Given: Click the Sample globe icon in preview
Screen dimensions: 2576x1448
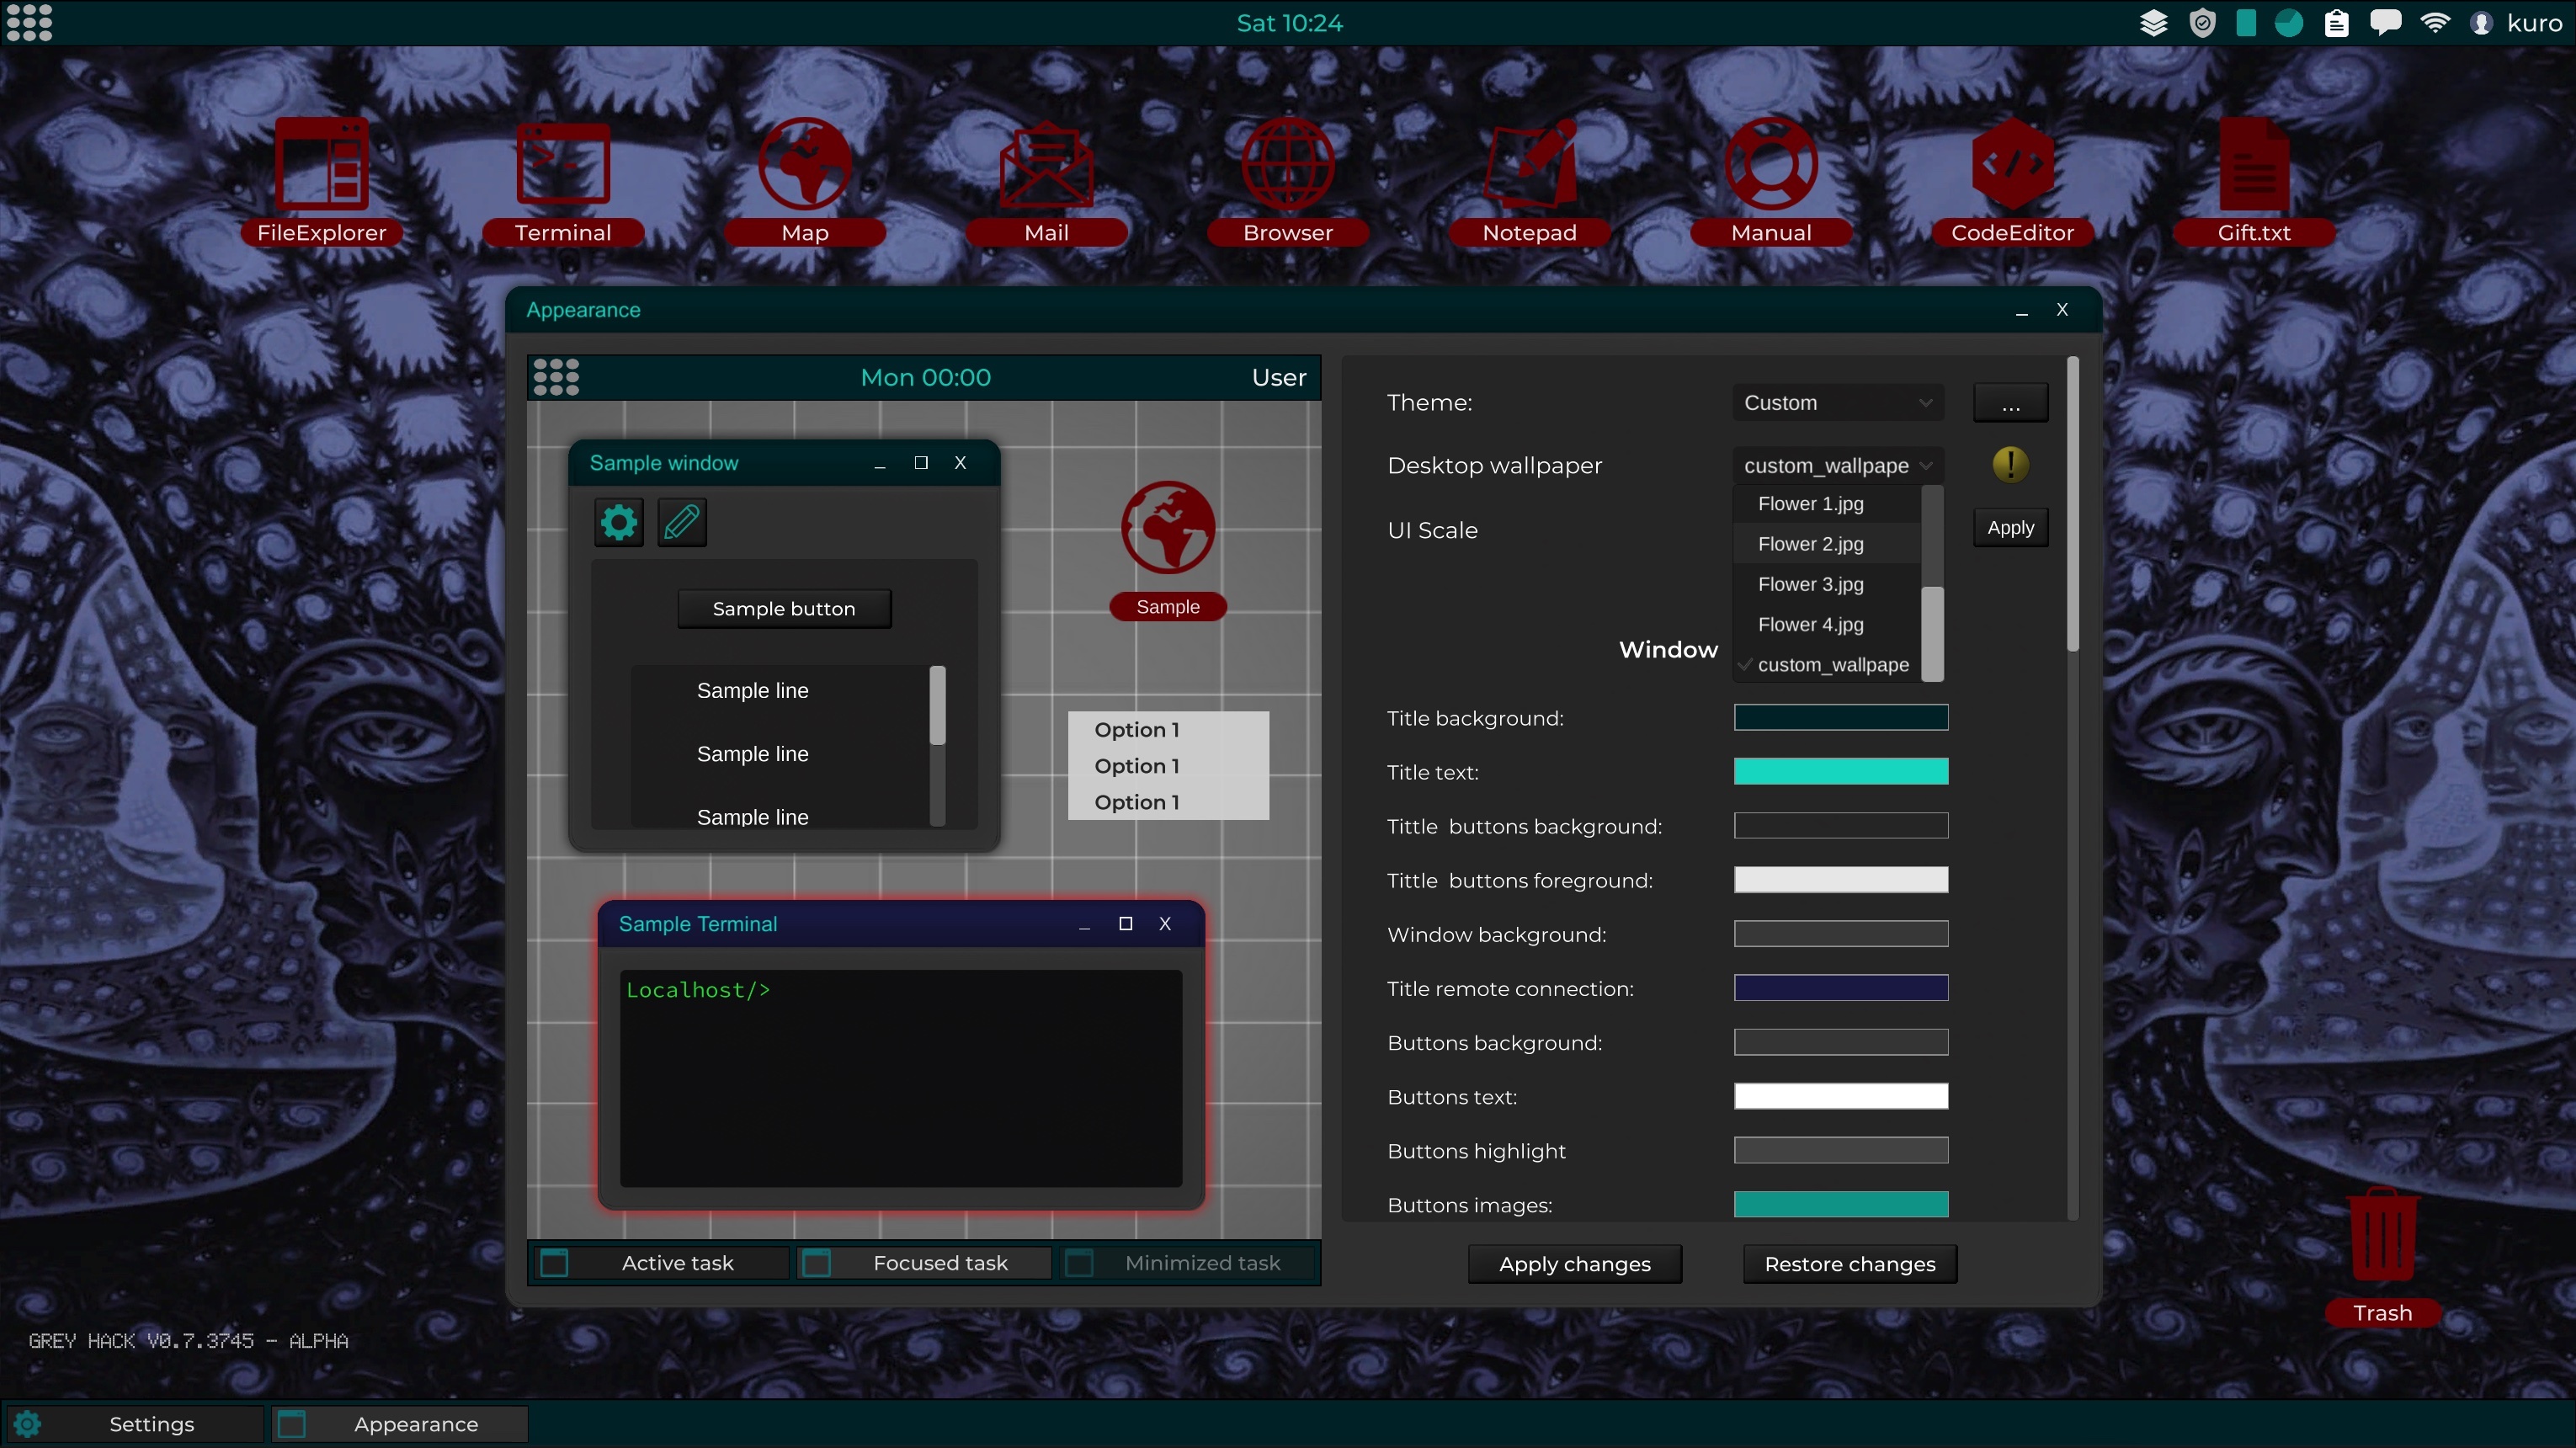Looking at the screenshot, I should tap(1168, 527).
